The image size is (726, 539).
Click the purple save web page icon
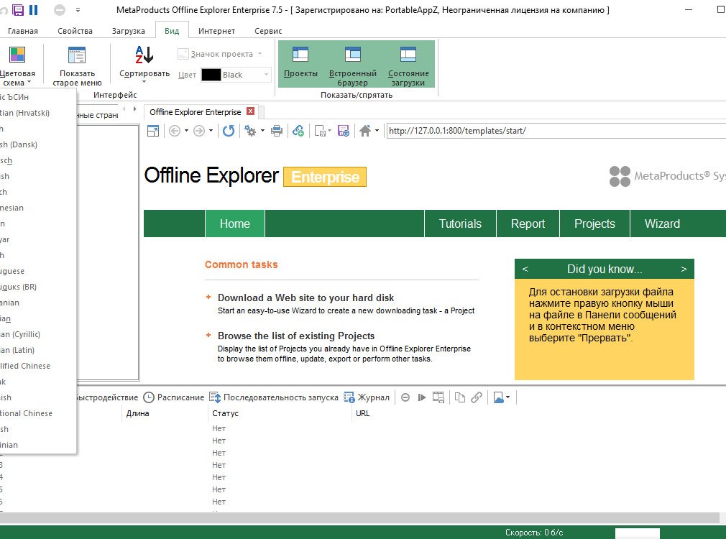coord(344,131)
